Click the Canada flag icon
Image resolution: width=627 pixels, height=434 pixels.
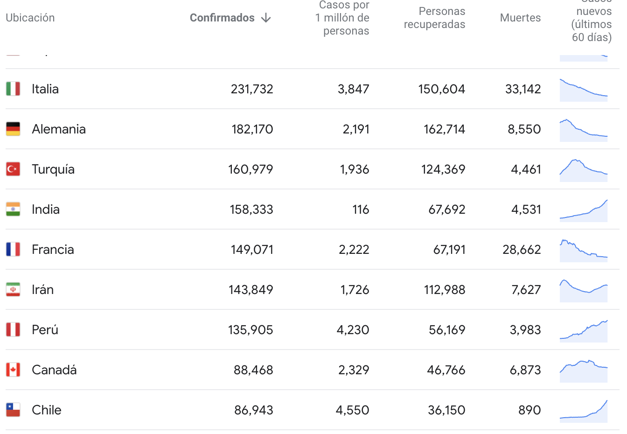point(13,370)
